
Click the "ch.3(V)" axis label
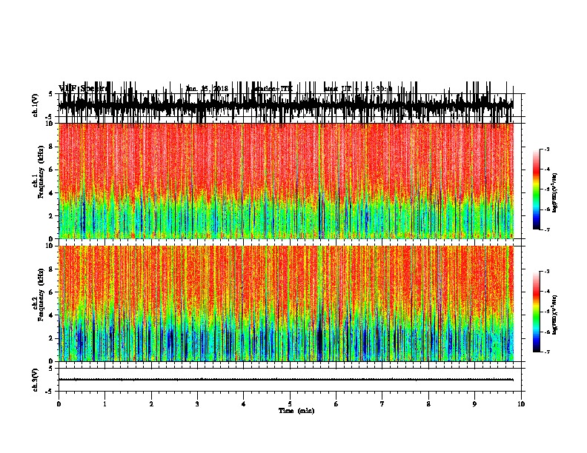pyautogui.click(x=36, y=380)
